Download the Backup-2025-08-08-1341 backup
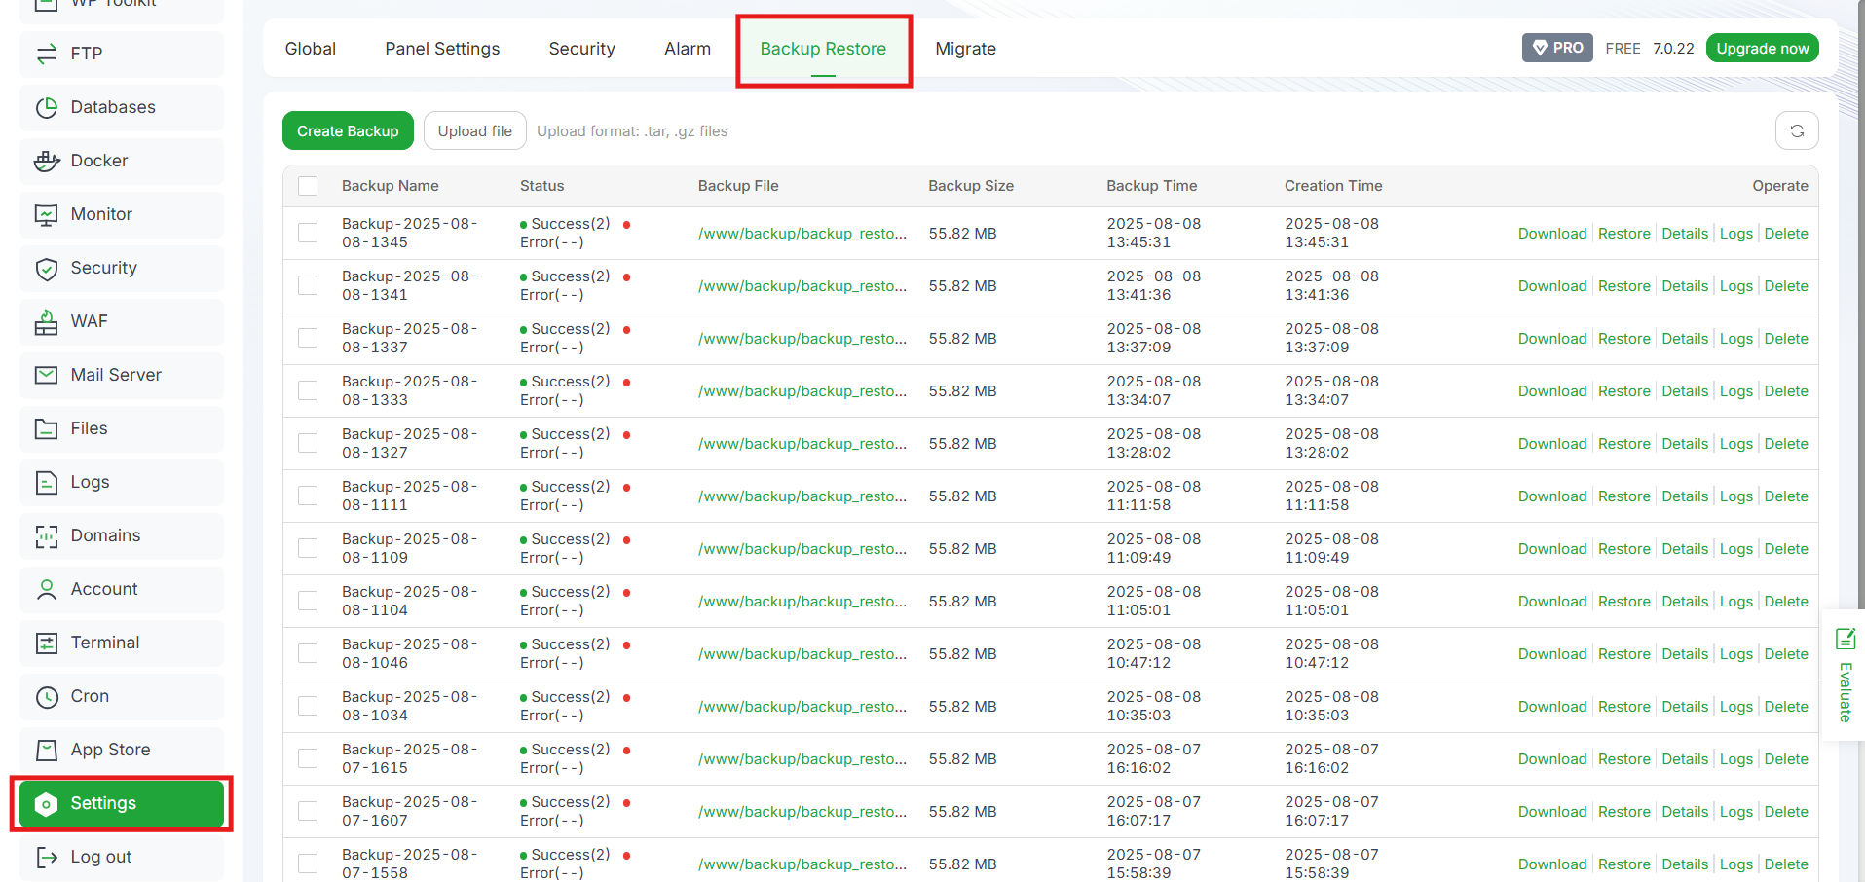This screenshot has height=882, width=1865. (1551, 285)
